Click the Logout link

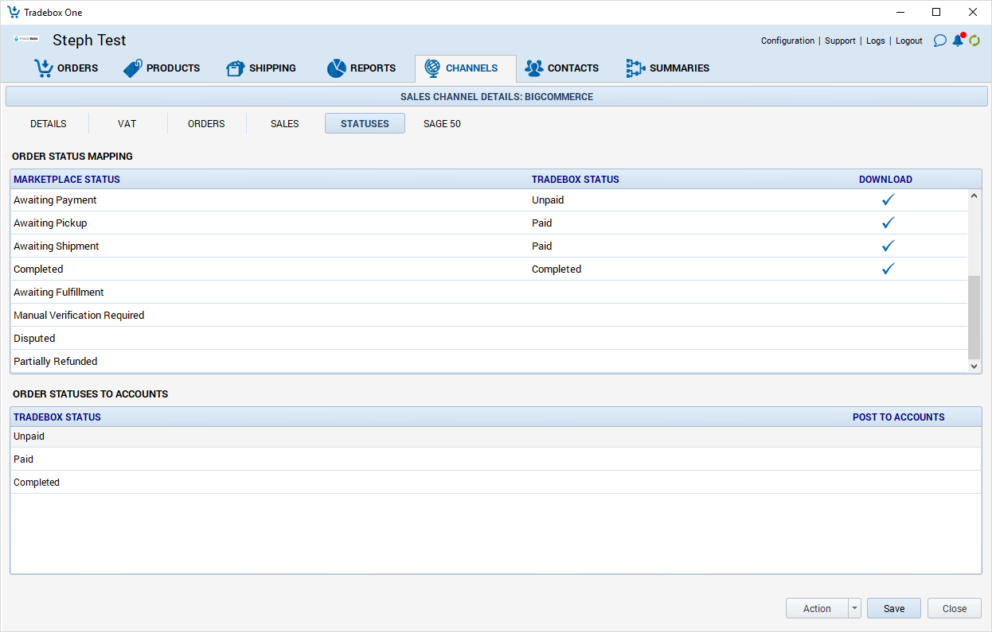tap(909, 41)
